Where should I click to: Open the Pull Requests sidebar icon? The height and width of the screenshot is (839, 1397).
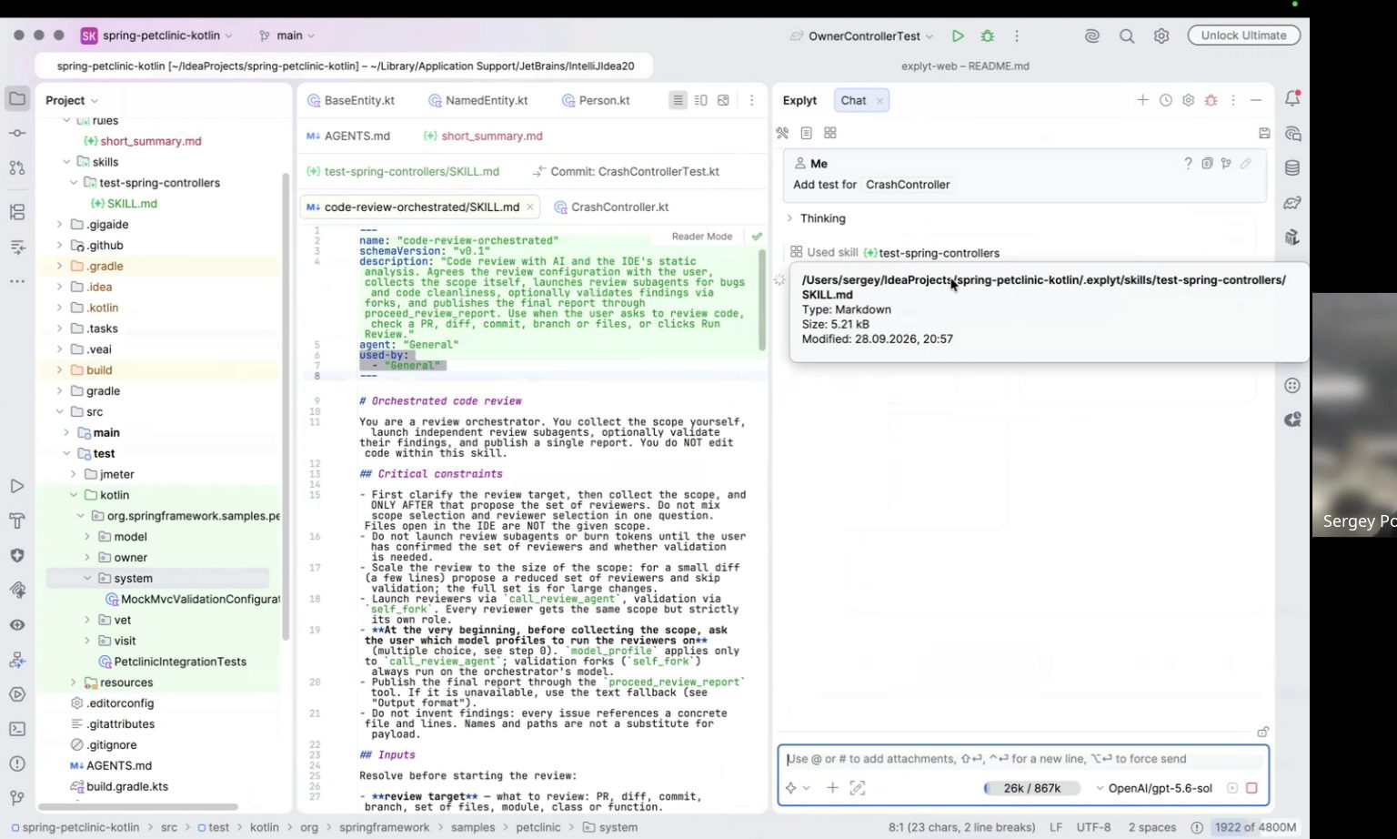click(x=17, y=167)
